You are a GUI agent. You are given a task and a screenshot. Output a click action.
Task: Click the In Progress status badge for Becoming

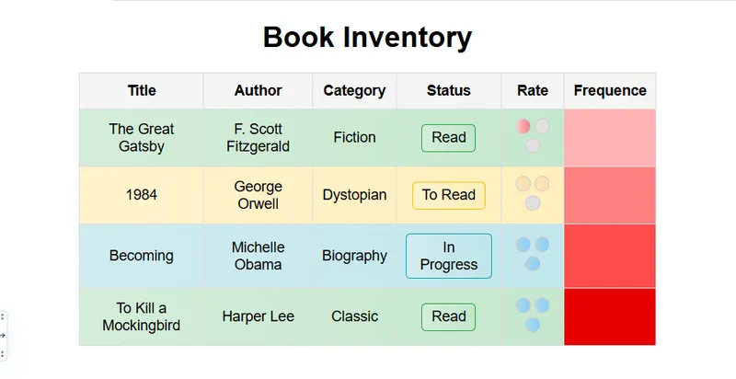pyautogui.click(x=448, y=256)
